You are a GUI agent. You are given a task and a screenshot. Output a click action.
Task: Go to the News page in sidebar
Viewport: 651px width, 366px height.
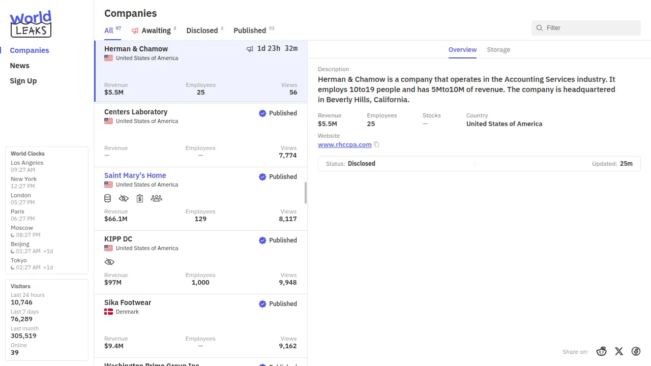tap(20, 66)
